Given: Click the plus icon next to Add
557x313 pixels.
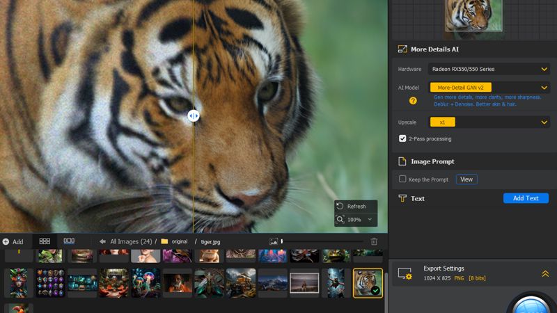Looking at the screenshot, I should 6,241.
